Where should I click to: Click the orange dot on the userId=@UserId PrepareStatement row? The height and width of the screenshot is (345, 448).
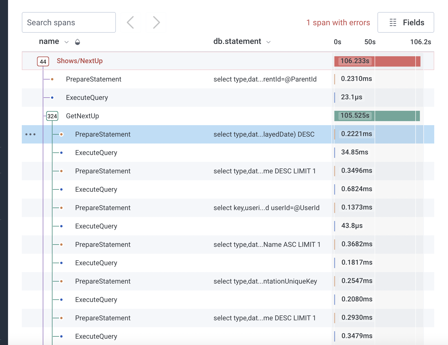[61, 208]
